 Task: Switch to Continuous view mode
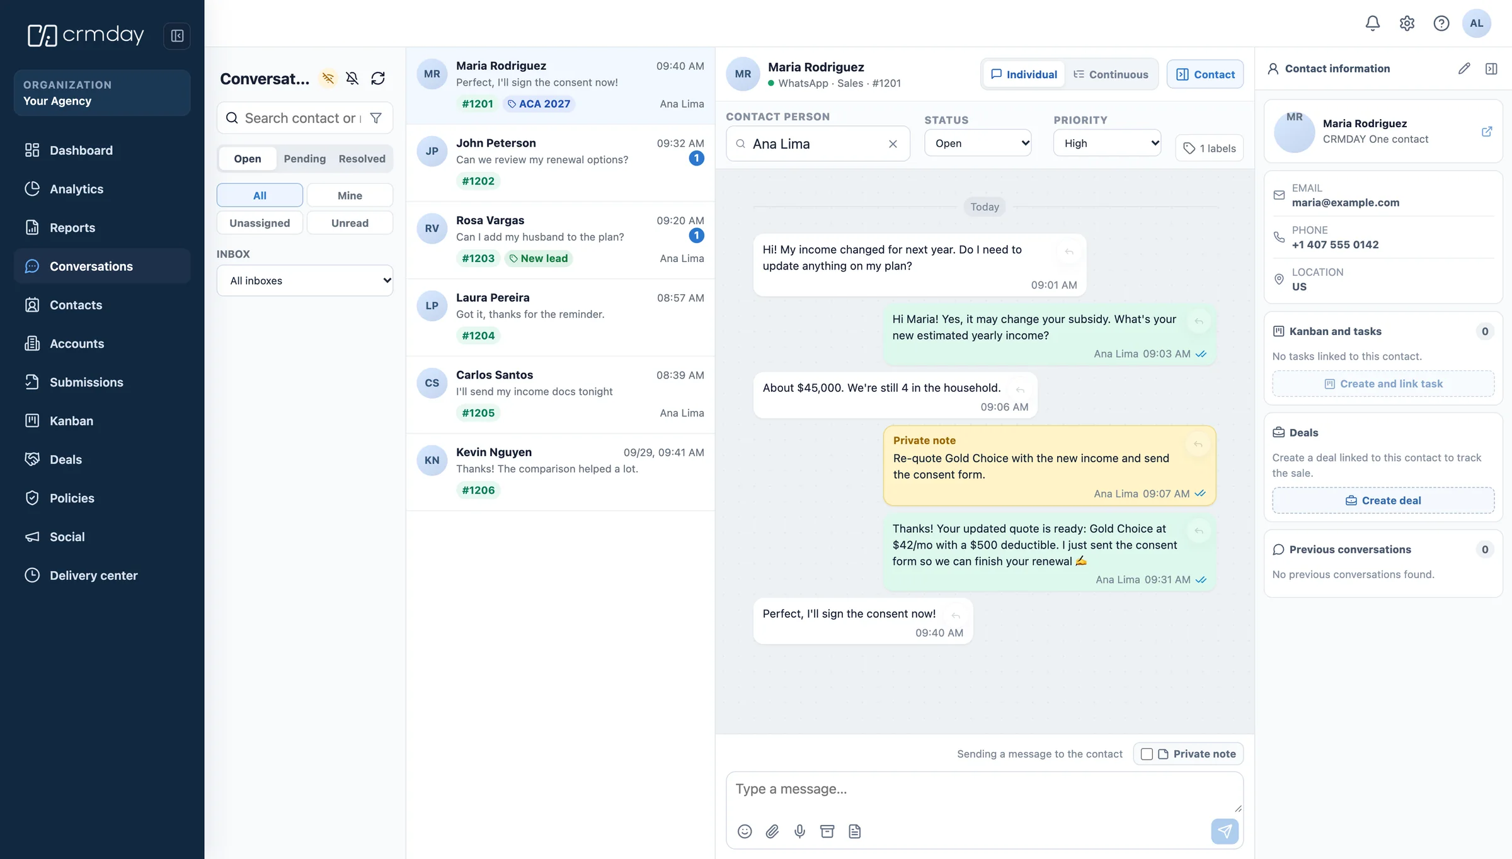click(1111, 74)
